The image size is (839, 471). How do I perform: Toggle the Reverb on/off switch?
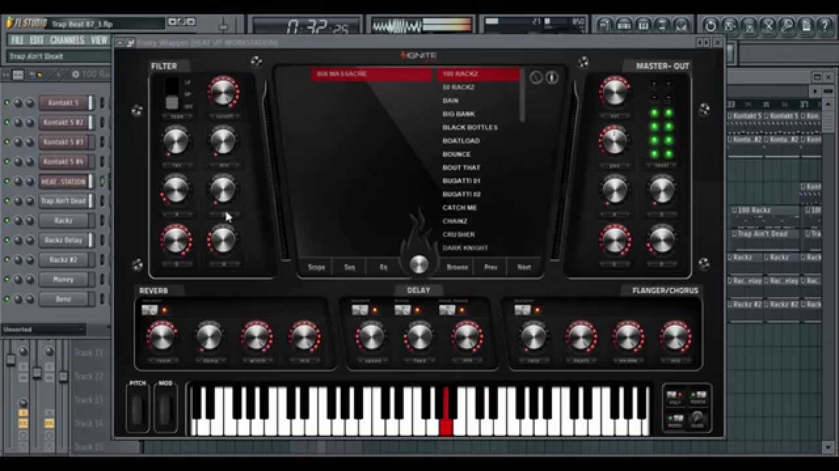pyautogui.click(x=149, y=309)
